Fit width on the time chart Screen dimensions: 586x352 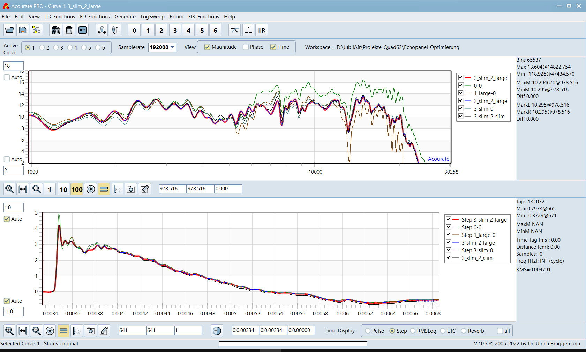pos(23,330)
